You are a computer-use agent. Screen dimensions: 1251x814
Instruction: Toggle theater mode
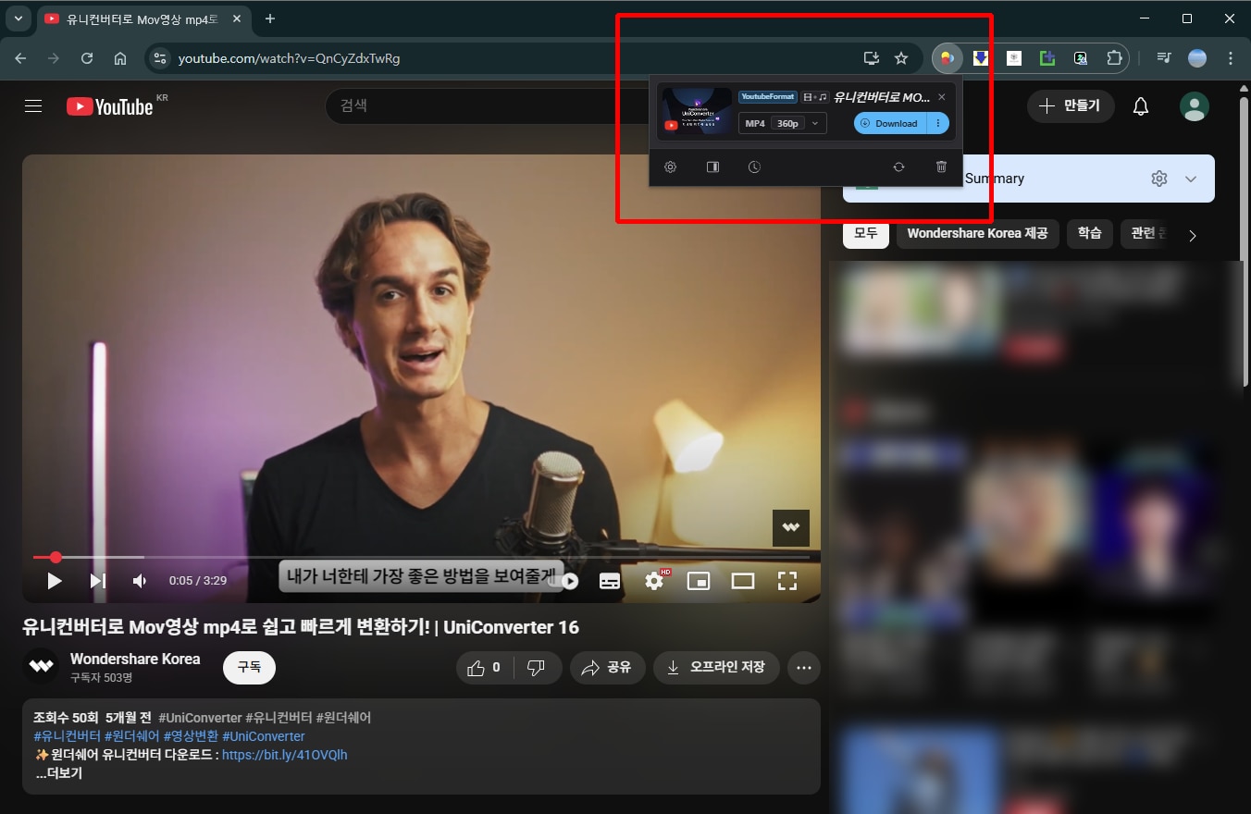(x=743, y=581)
